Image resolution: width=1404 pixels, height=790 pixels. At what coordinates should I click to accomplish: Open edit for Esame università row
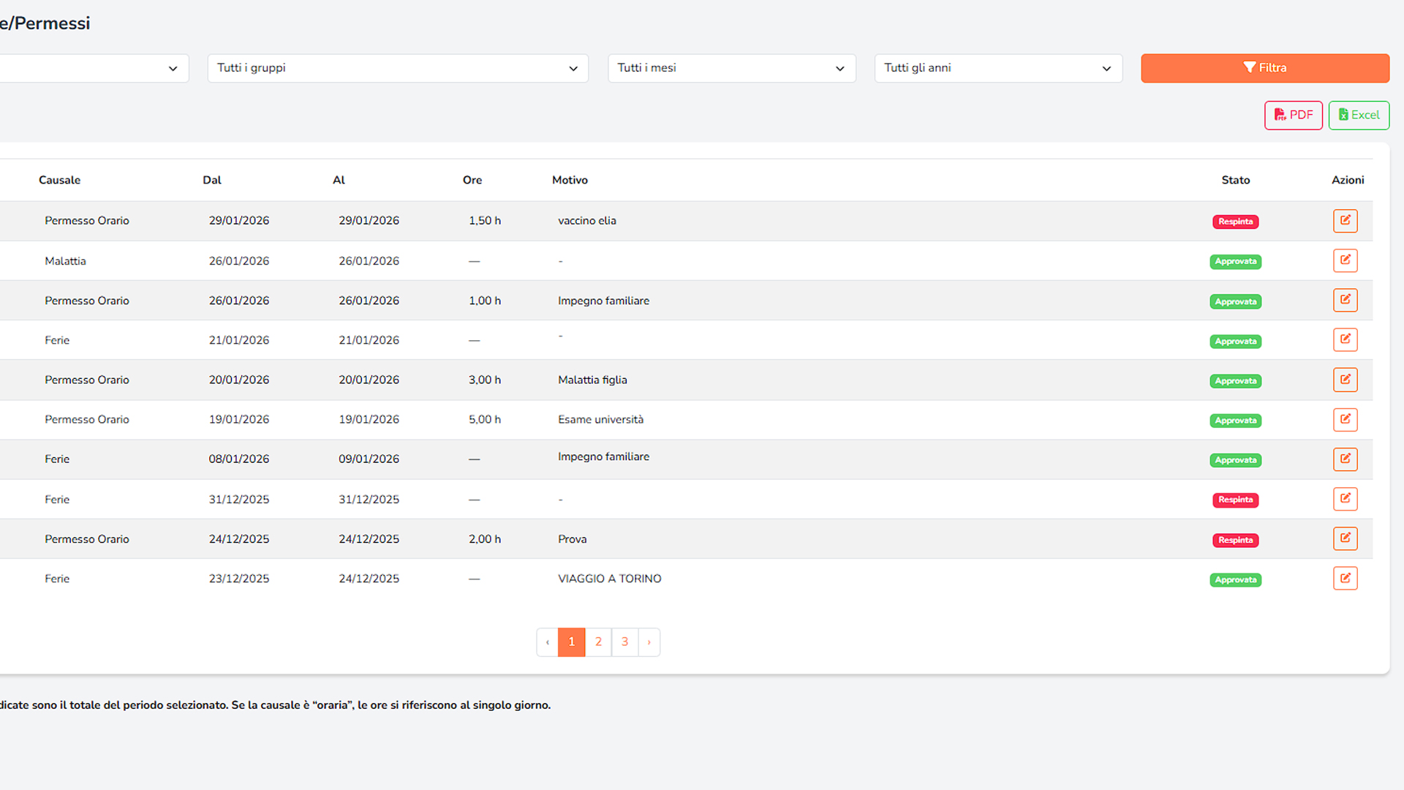[x=1345, y=419]
